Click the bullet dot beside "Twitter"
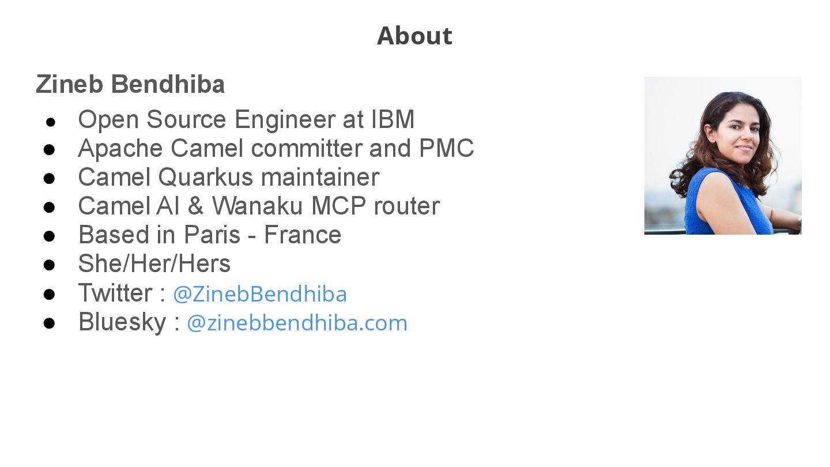This screenshot has width=830, height=467. coord(49,294)
